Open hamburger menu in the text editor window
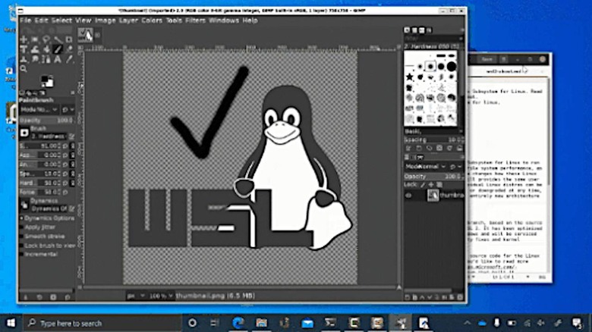Image resolution: width=592 pixels, height=332 pixels. (x=504, y=59)
